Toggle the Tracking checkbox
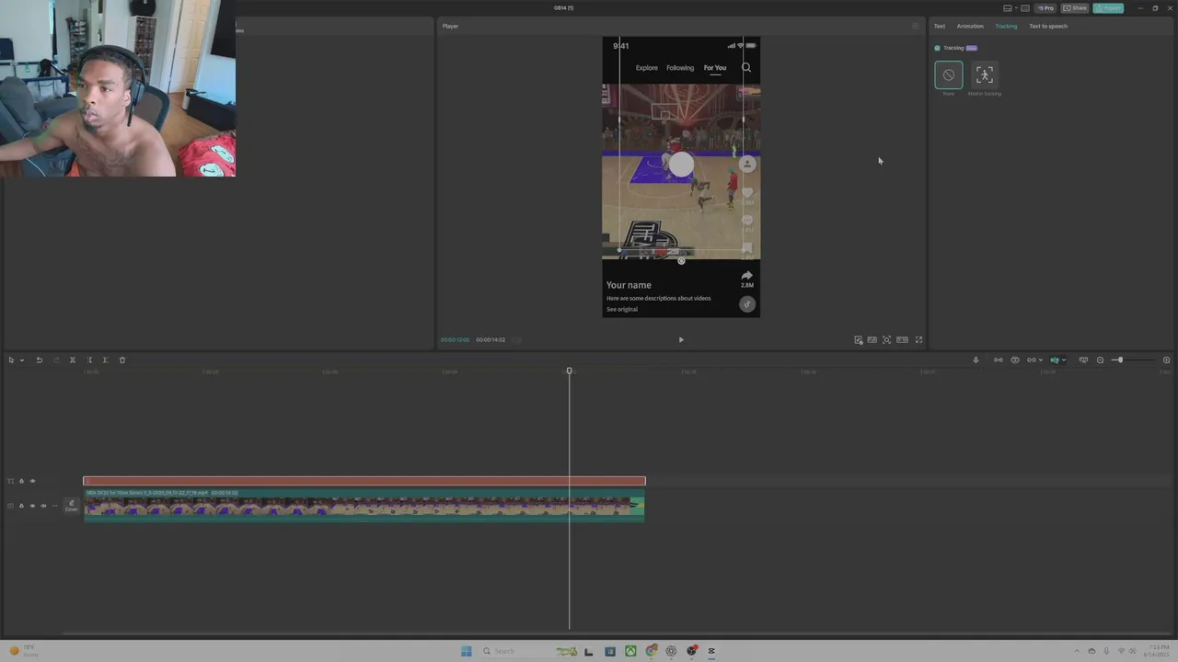This screenshot has width=1178, height=662. coord(937,48)
